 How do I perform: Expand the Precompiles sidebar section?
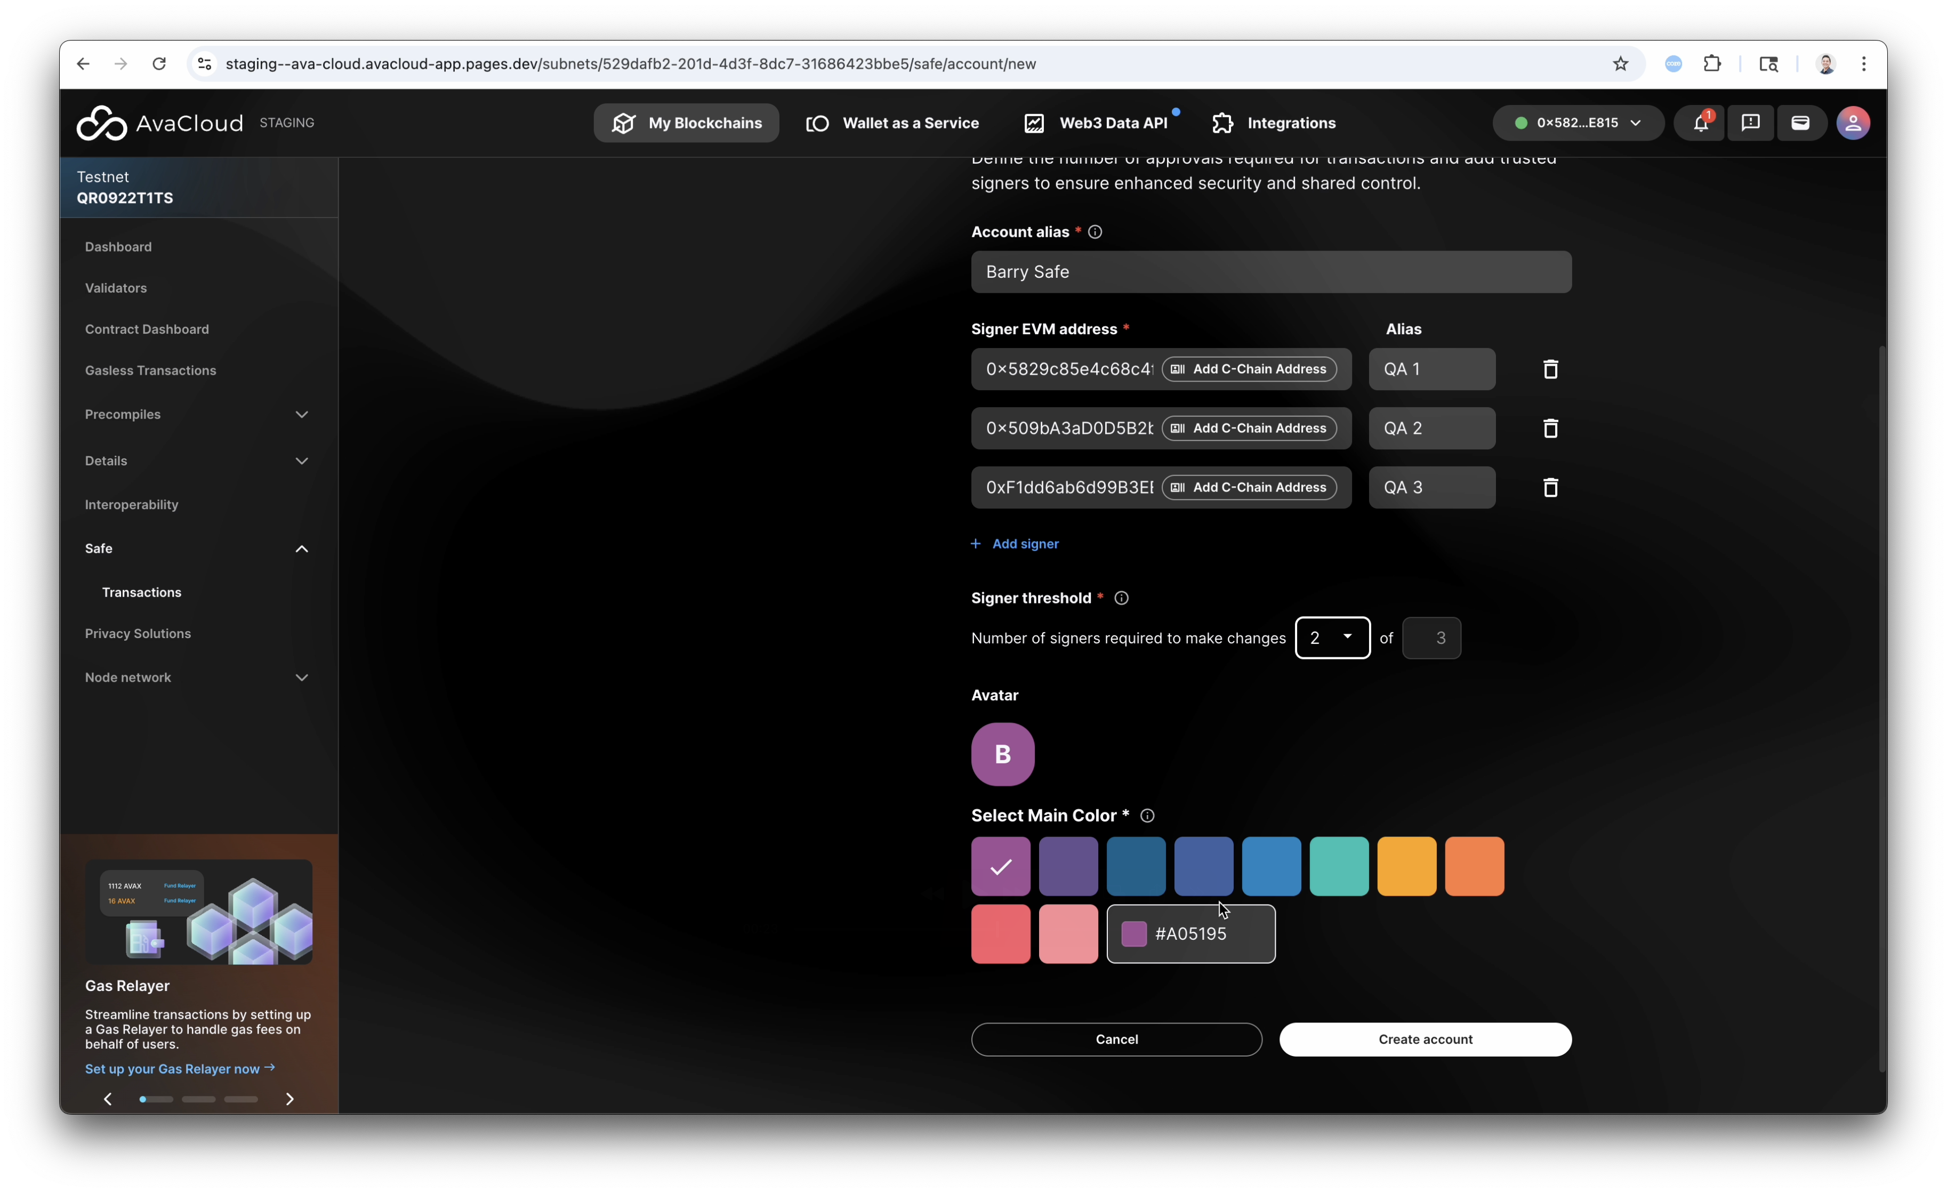[301, 415]
